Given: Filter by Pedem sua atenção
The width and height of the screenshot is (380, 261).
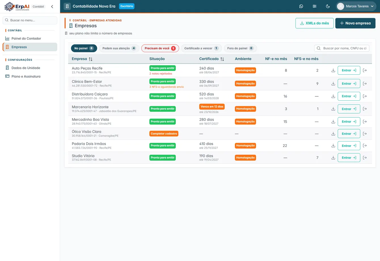Looking at the screenshot, I should coord(119,48).
